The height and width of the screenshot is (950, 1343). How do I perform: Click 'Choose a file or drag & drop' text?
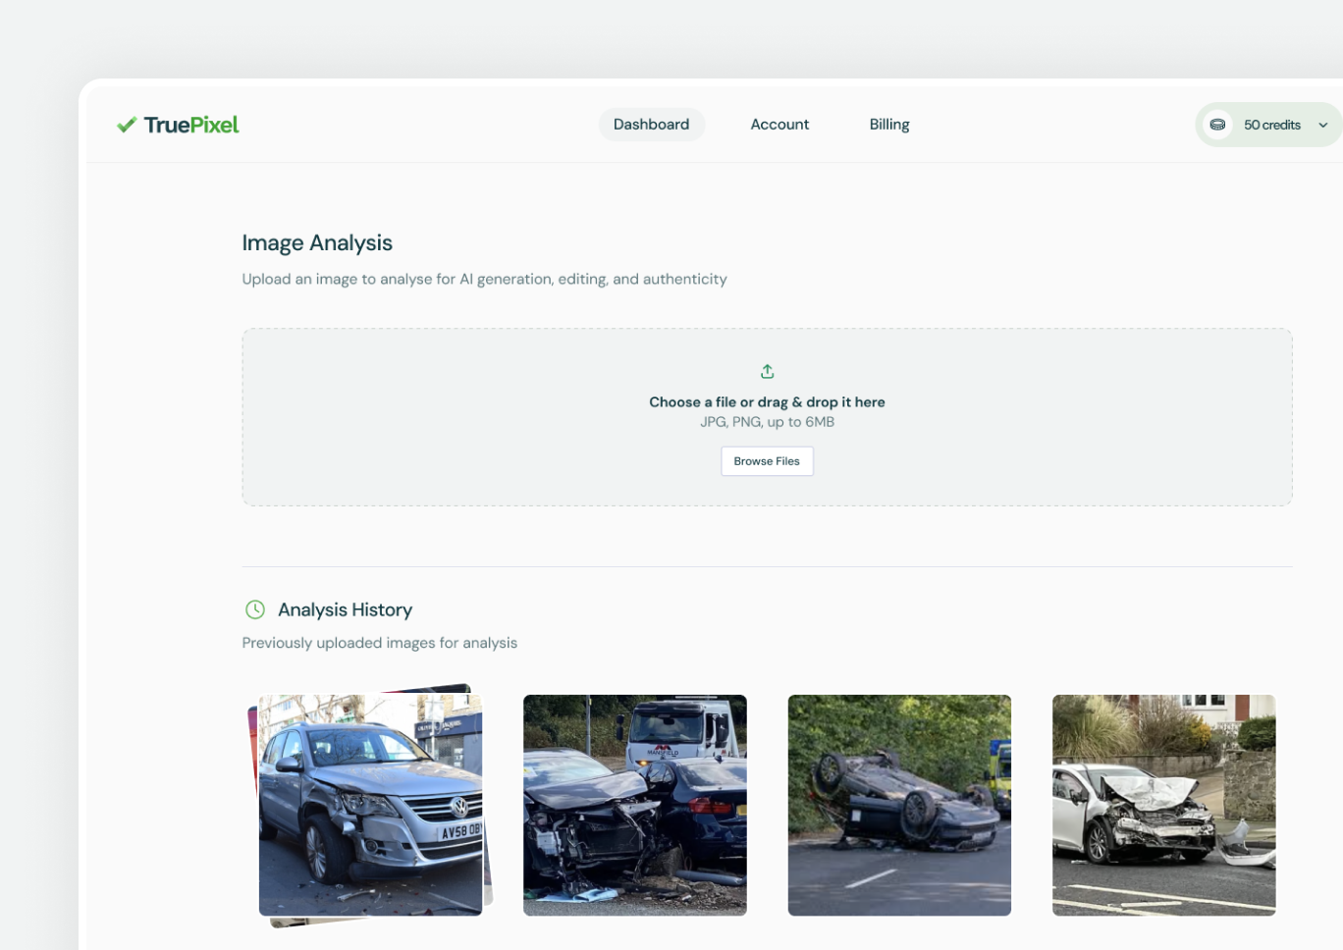(x=767, y=402)
